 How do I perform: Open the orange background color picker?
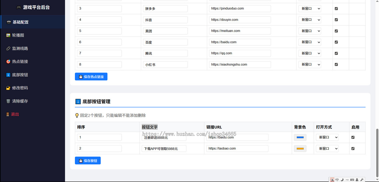tap(300, 148)
